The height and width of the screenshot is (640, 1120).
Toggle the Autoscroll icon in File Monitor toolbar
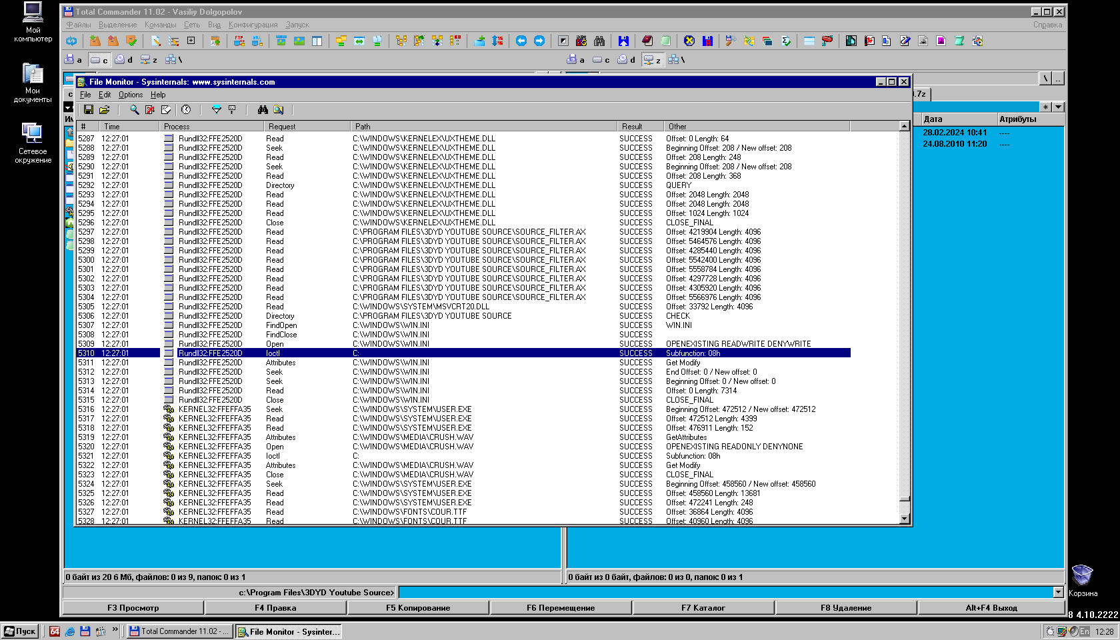tap(150, 109)
